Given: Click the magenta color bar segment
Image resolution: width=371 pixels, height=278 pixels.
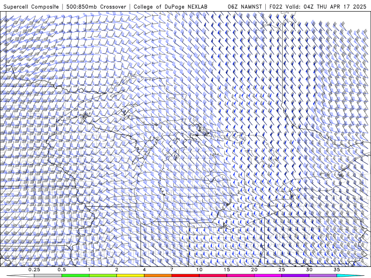Looking at the screenshot, I should pos(268,276).
